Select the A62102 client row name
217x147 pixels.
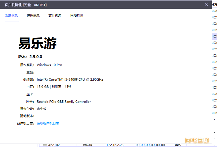(54, 145)
